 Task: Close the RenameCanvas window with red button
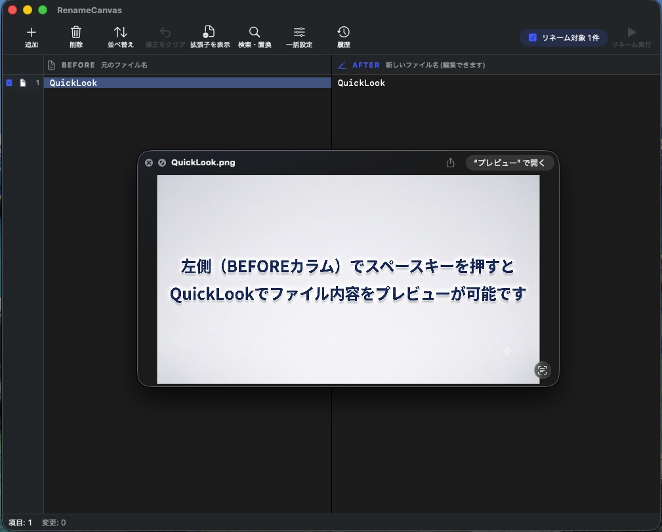(12, 10)
